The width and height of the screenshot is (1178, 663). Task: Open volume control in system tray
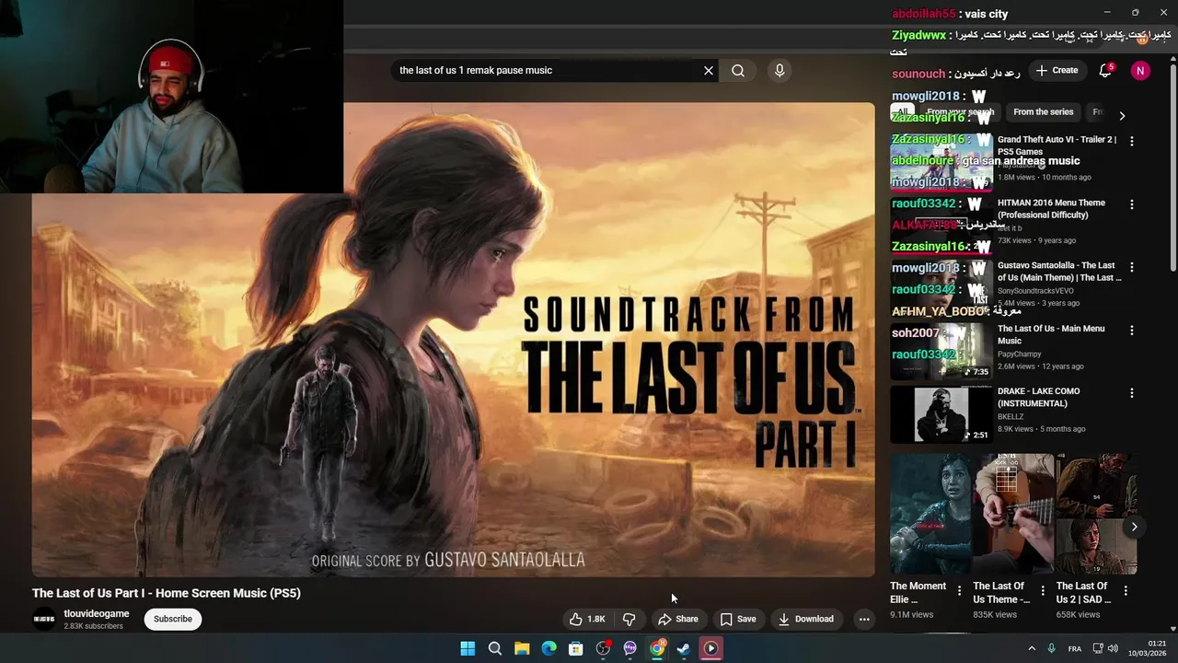coord(1113,648)
